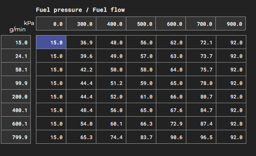Select the highlighted 15.0 cell in first row

pyautogui.click(x=51, y=42)
